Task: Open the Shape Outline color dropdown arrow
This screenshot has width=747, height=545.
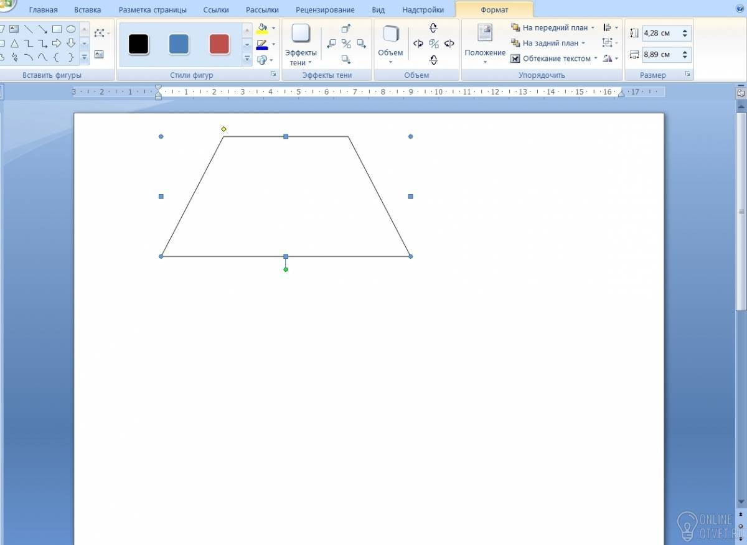Action: coord(273,45)
